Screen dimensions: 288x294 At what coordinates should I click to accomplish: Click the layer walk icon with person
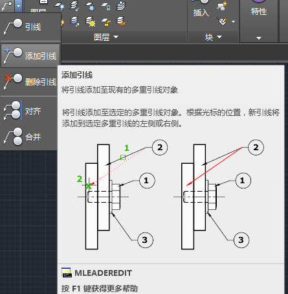(x=121, y=6)
